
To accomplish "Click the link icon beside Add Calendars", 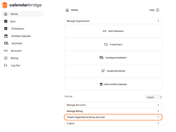I will tap(105, 31).
